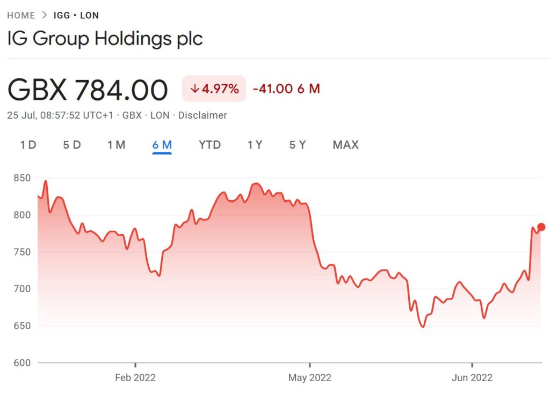Click the red endpoint dot on the chart
The height and width of the screenshot is (402, 550).
tap(541, 227)
